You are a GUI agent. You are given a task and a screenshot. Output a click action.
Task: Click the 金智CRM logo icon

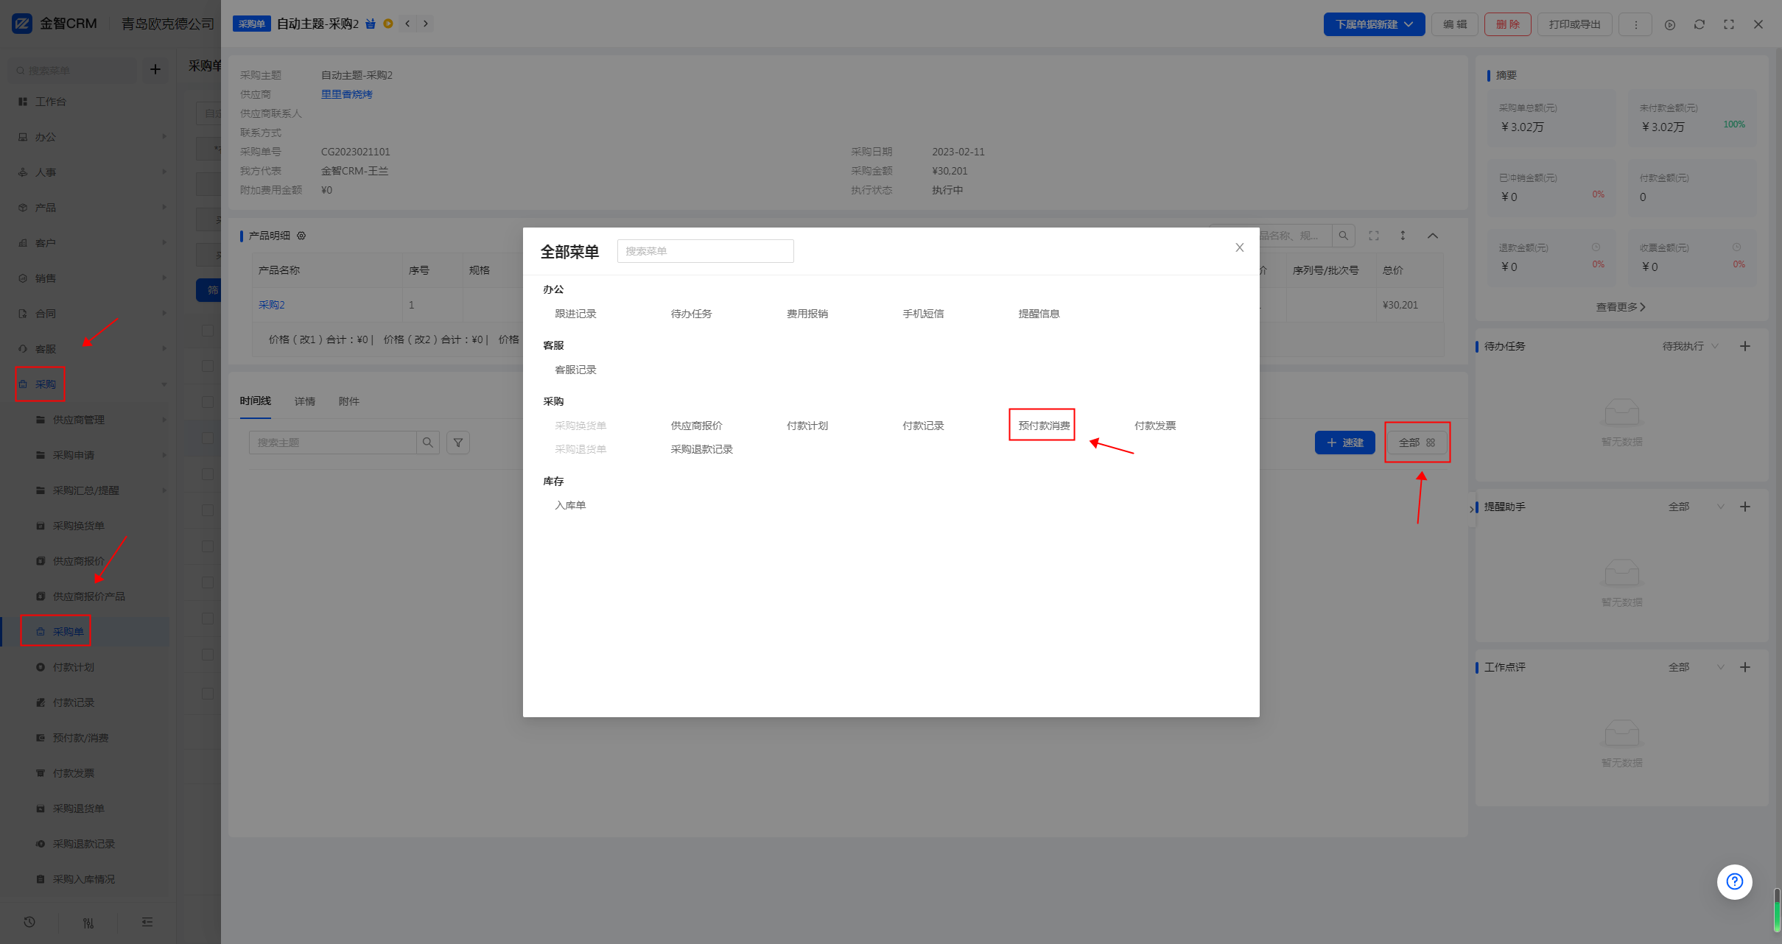(22, 24)
